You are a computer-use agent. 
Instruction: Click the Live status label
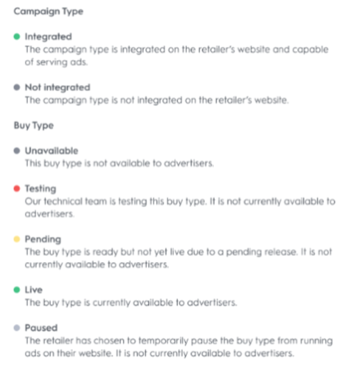[34, 290]
